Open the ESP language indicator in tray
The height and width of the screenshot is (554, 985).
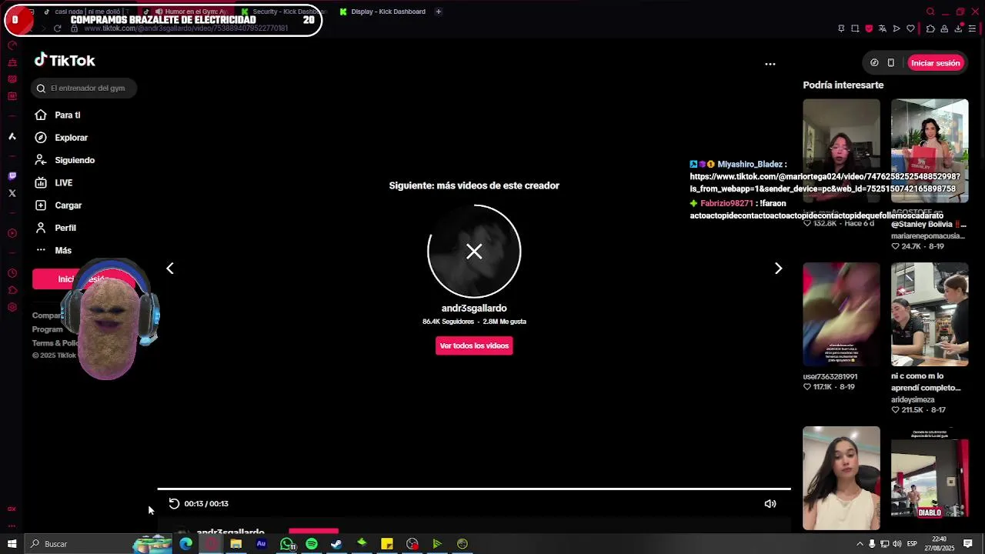click(x=912, y=544)
